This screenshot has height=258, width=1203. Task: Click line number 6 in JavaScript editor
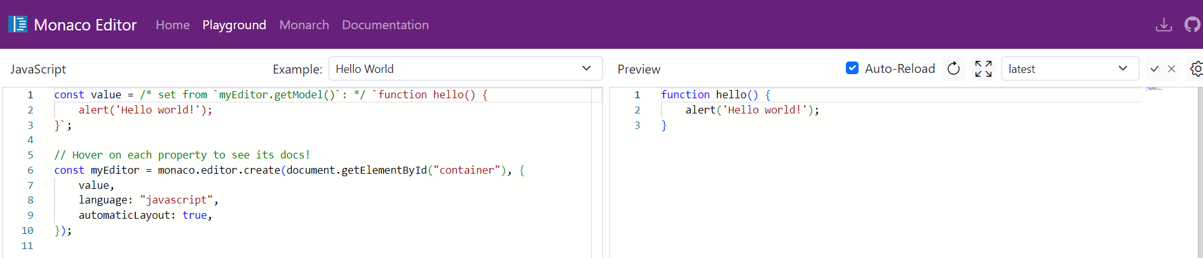tap(30, 170)
